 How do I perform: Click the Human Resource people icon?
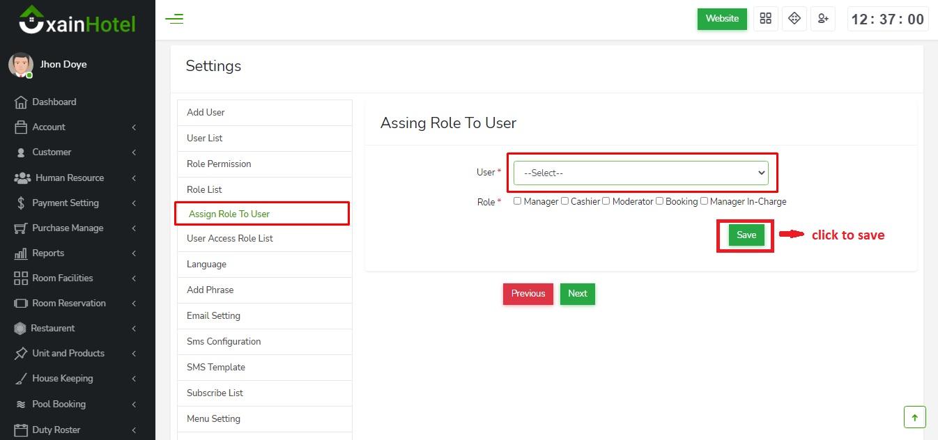22,178
